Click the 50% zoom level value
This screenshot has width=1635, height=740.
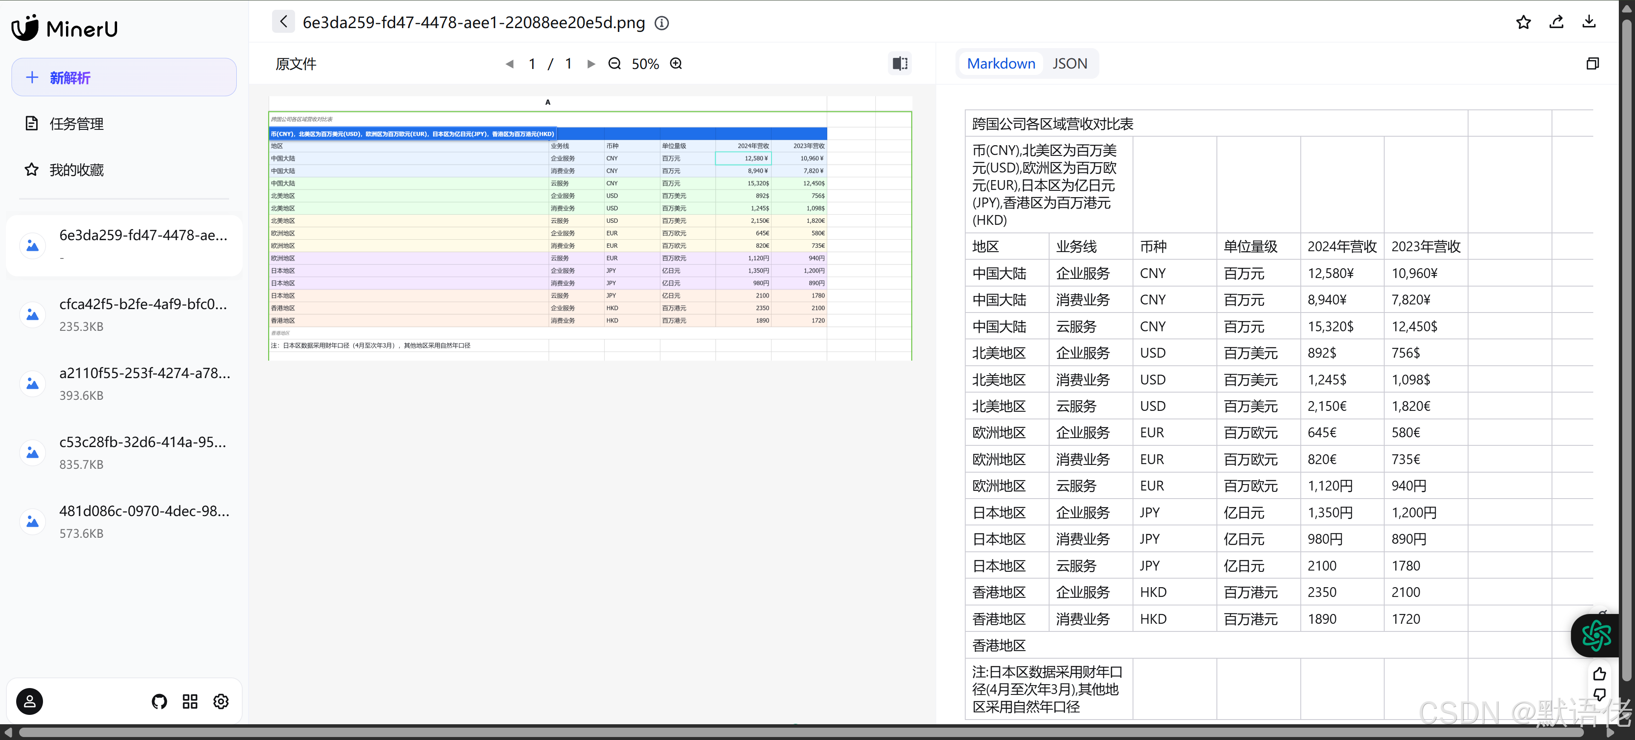point(645,63)
